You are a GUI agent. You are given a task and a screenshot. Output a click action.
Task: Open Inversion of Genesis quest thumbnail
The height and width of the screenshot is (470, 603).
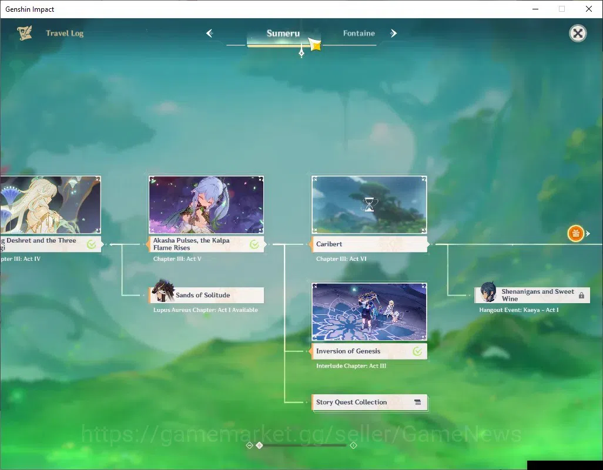pyautogui.click(x=369, y=311)
